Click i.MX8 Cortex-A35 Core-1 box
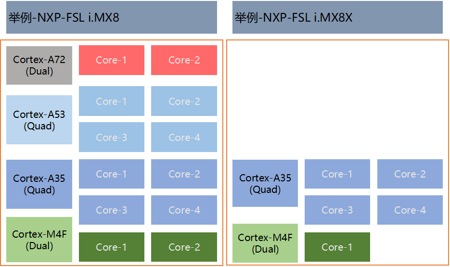 pos(112,174)
